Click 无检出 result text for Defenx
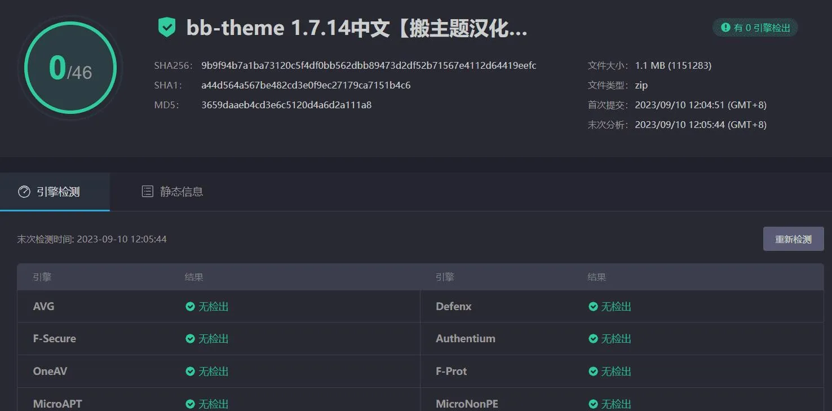This screenshot has height=411, width=832. tap(616, 307)
